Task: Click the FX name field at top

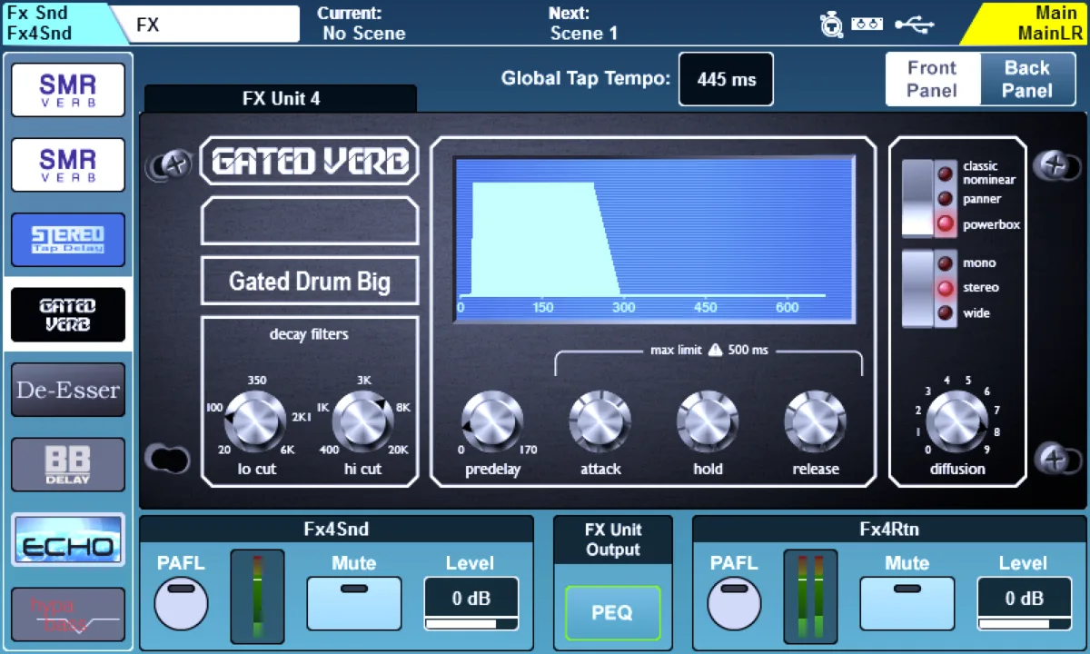Action: click(x=213, y=25)
